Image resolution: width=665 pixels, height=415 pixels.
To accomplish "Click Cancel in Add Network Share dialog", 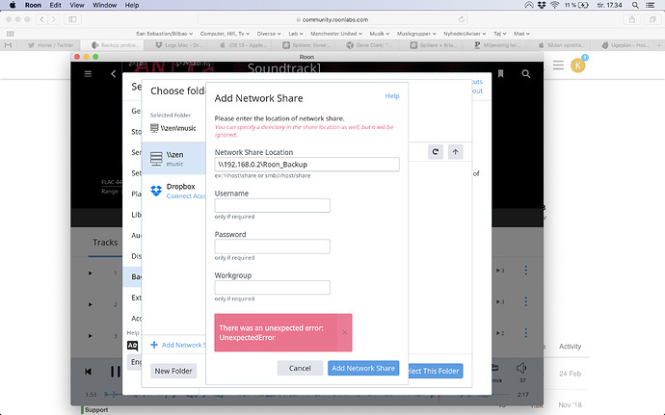I will (x=300, y=368).
